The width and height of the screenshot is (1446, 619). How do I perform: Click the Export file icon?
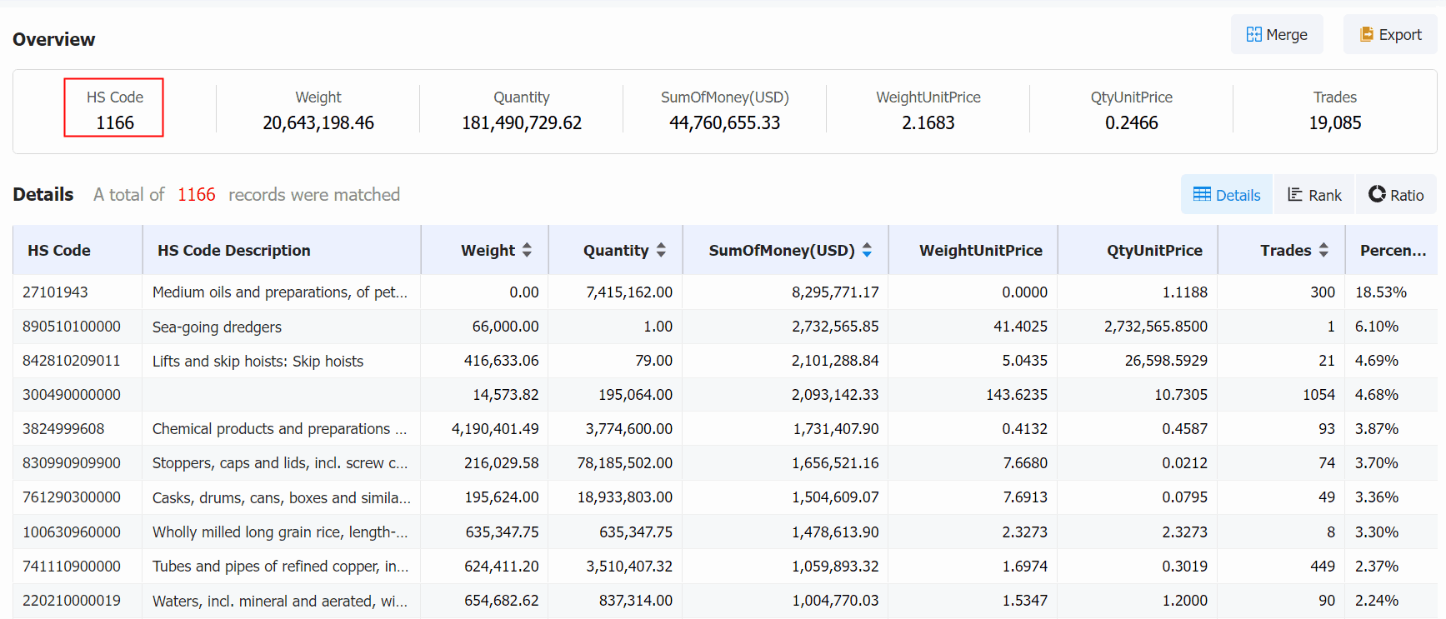(x=1366, y=34)
